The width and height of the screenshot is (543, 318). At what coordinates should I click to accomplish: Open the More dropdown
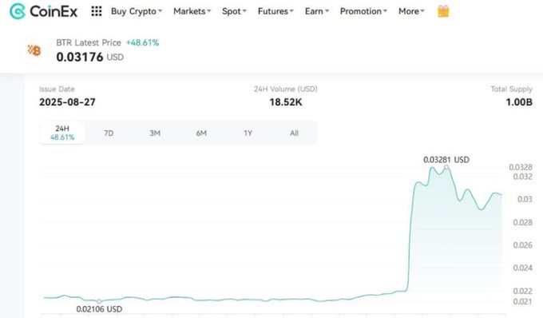click(411, 11)
